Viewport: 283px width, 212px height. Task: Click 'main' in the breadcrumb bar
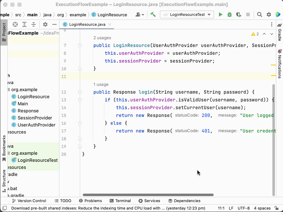(32, 15)
